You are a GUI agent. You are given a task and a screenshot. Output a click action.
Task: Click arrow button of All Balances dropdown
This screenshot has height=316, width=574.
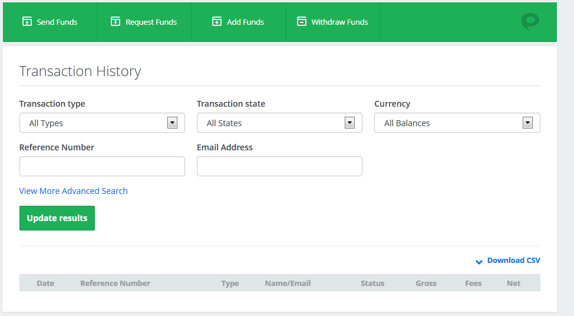(x=527, y=123)
